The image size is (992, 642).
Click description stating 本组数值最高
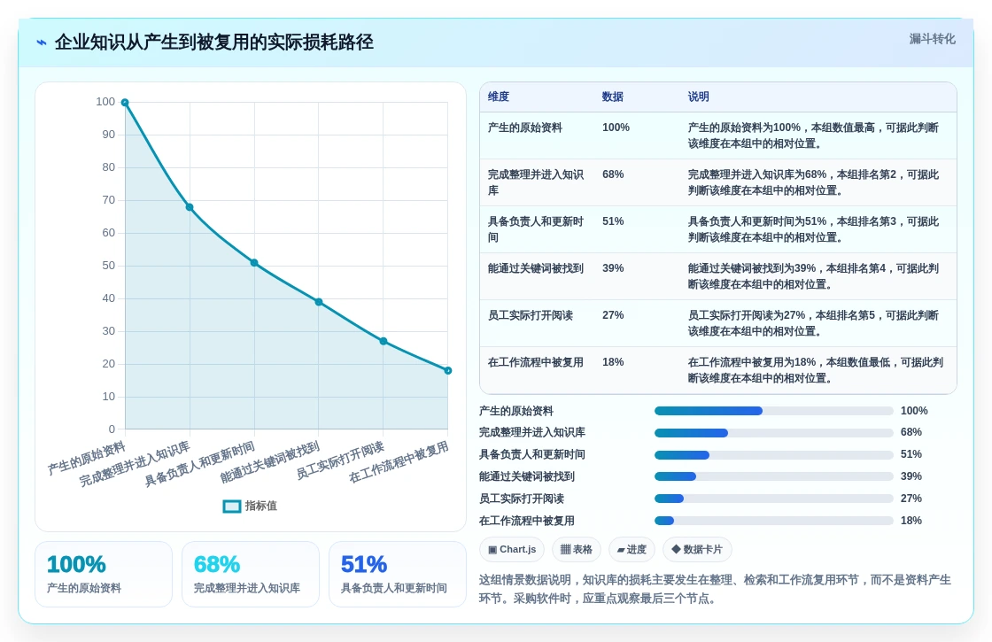[814, 135]
